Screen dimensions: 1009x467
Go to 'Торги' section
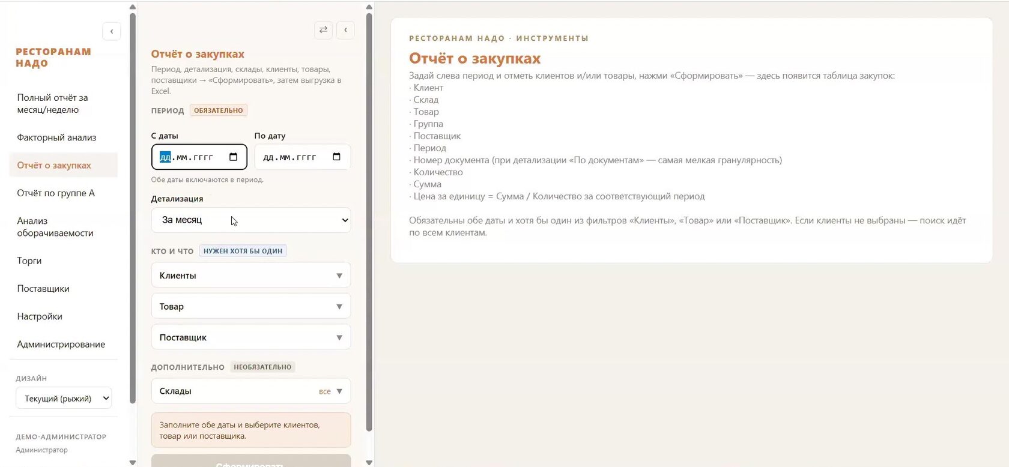[63, 261]
